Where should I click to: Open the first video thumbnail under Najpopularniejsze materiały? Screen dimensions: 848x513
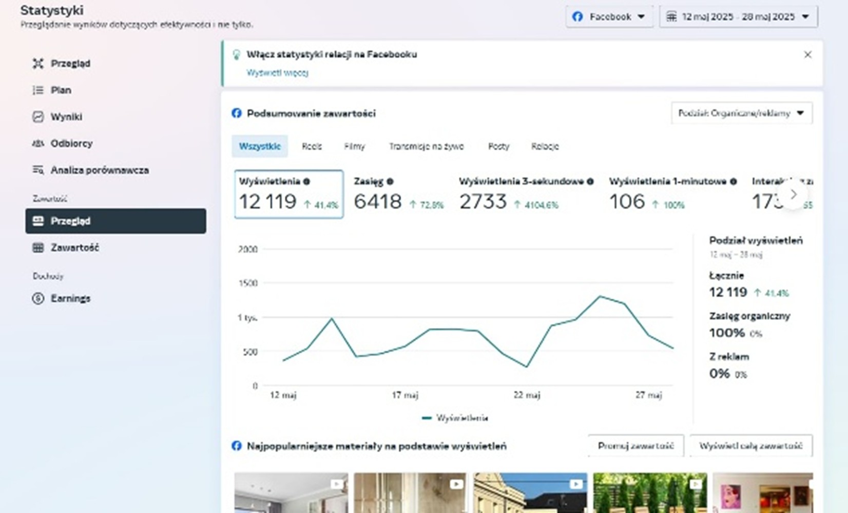291,493
